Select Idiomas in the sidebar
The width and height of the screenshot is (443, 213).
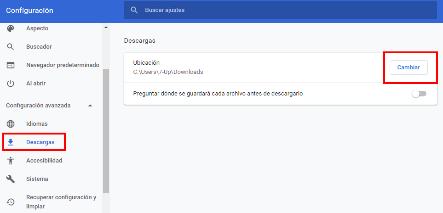click(37, 123)
